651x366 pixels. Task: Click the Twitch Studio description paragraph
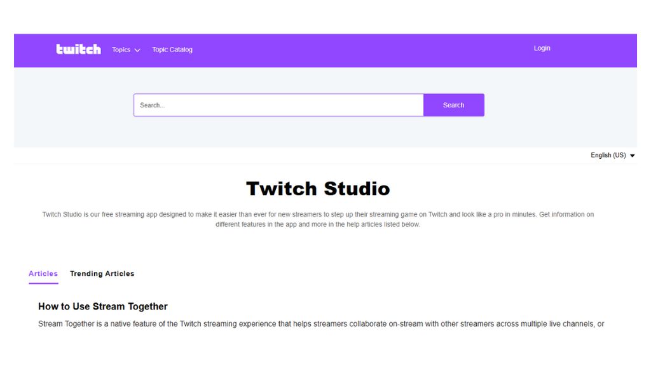pyautogui.click(x=318, y=219)
